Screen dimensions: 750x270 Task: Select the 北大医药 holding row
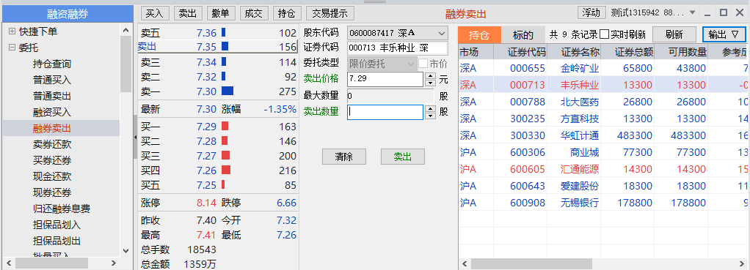point(604,102)
